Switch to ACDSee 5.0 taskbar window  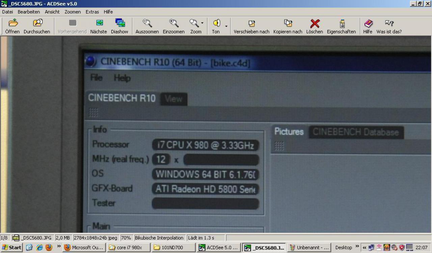coord(219,247)
